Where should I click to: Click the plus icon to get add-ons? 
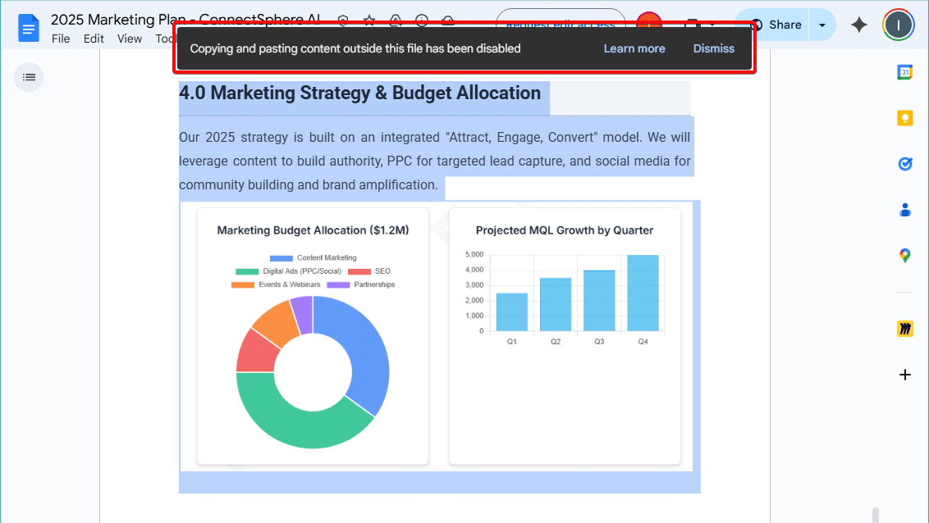coord(904,375)
